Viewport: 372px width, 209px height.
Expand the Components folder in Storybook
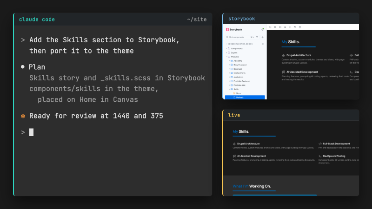(x=235, y=49)
